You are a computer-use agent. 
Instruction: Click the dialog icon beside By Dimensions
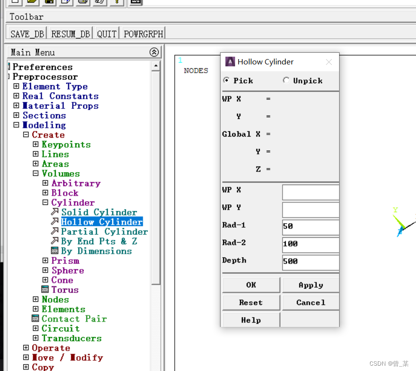[x=55, y=251]
